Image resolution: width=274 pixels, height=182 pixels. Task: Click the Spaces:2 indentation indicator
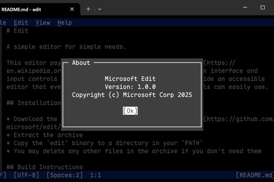point(65,175)
